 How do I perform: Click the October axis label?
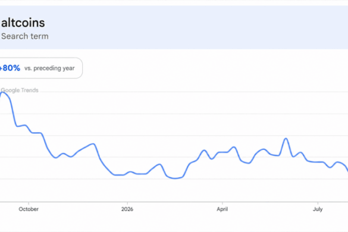29,209
